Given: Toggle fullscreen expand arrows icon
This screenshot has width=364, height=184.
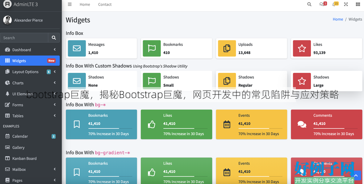Looking at the screenshot, I should 346,5.
